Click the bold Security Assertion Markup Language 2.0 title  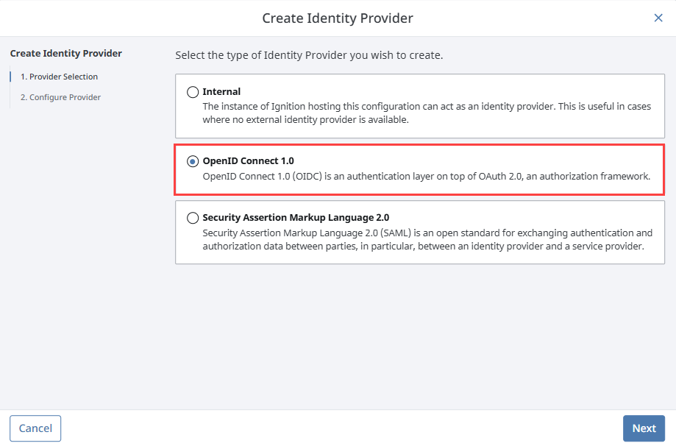pyautogui.click(x=296, y=217)
